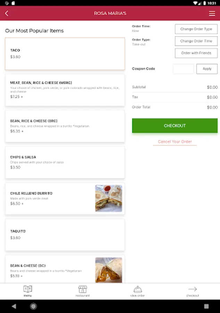Click Change Order Time button
220x313 pixels.
pyautogui.click(x=196, y=41)
